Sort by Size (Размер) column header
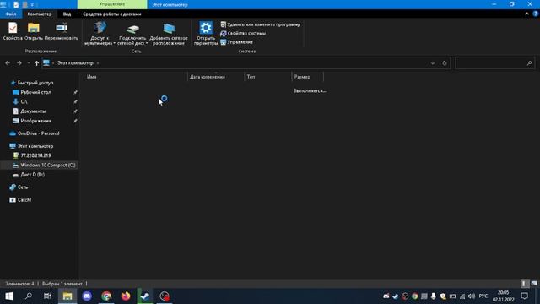 pos(307,77)
